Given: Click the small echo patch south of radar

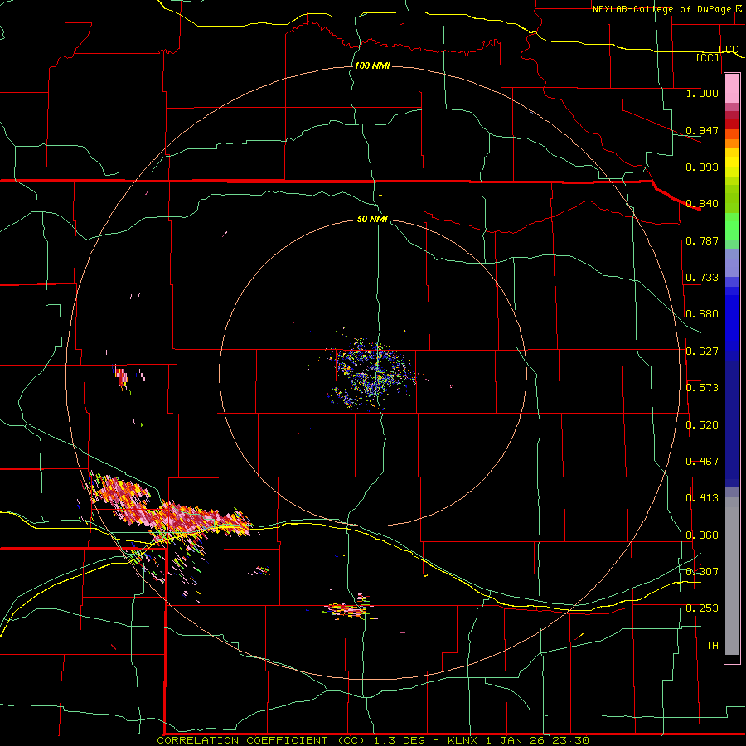Looking at the screenshot, I should (x=350, y=608).
